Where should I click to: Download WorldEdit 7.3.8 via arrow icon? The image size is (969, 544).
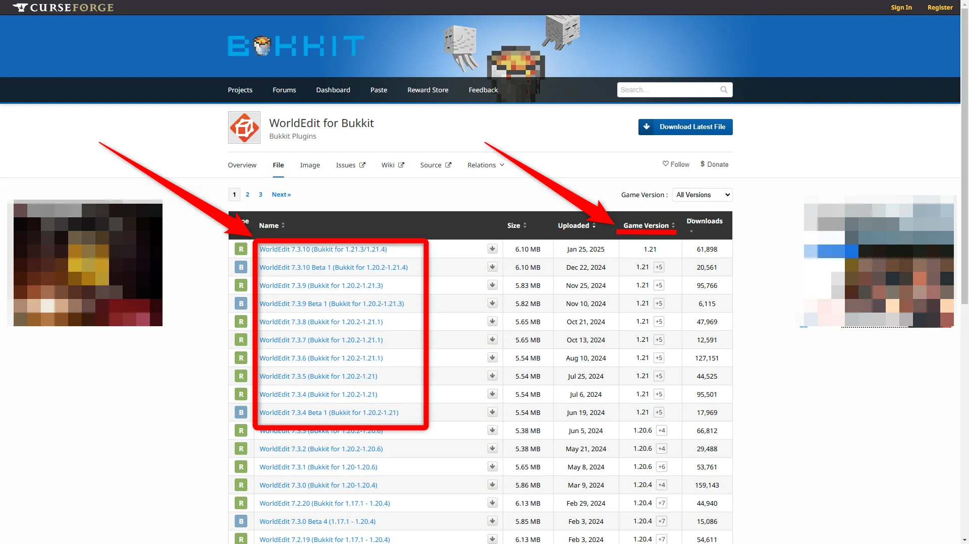tap(492, 322)
